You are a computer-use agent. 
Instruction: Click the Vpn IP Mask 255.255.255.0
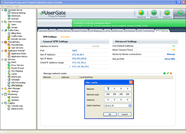click(79, 59)
